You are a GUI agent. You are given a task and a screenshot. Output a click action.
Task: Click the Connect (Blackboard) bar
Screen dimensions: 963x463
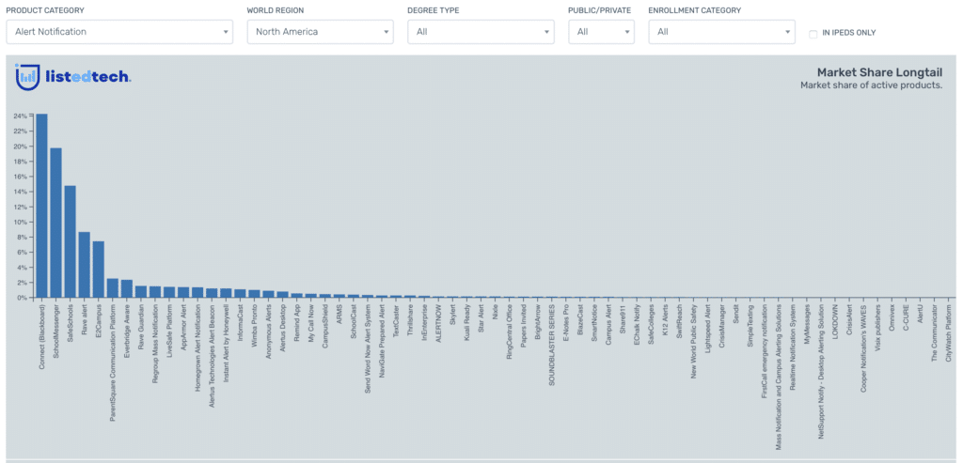point(41,206)
